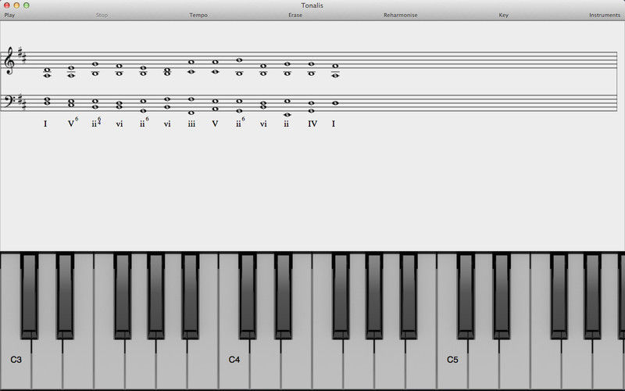This screenshot has height=391, width=625.
Task: Play the F3 white key
Action: click(109, 363)
